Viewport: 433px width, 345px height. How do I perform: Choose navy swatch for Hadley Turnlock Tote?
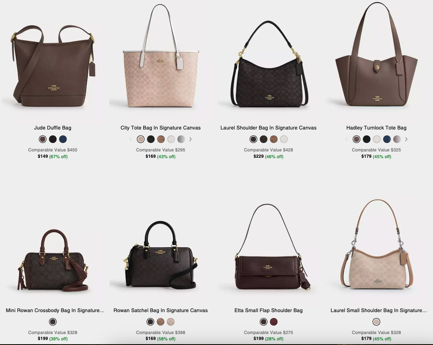pyautogui.click(x=387, y=139)
